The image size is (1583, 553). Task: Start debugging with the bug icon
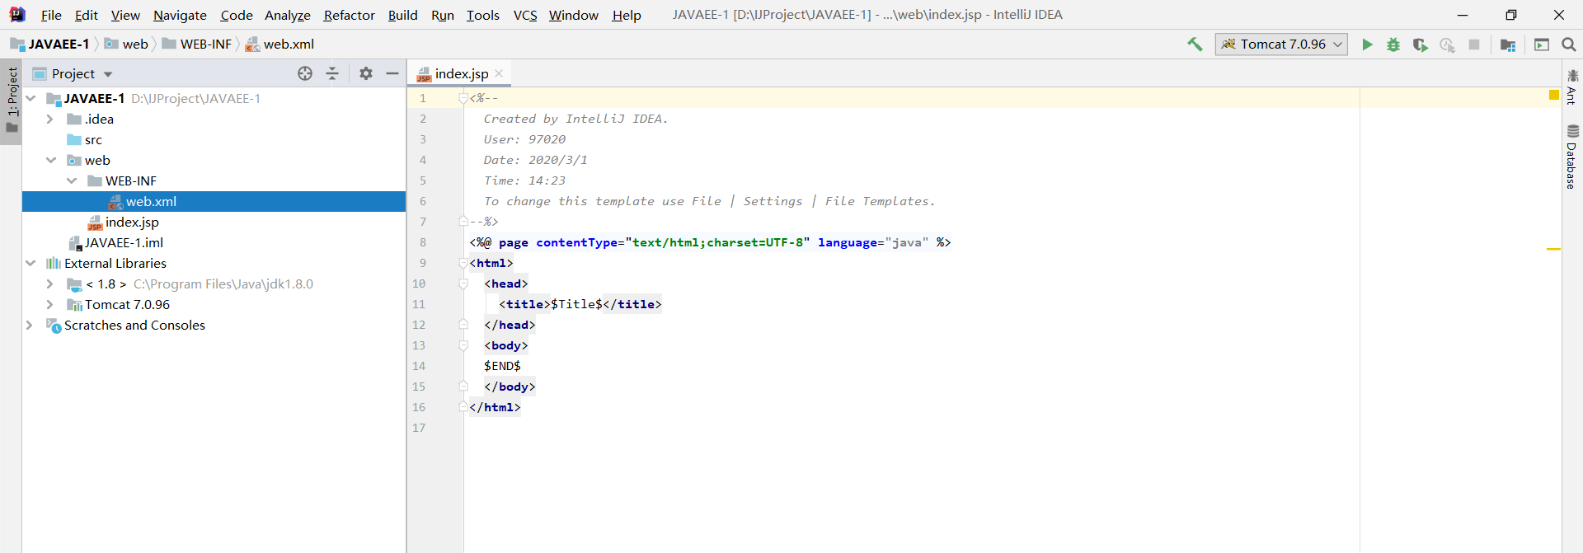coord(1393,45)
